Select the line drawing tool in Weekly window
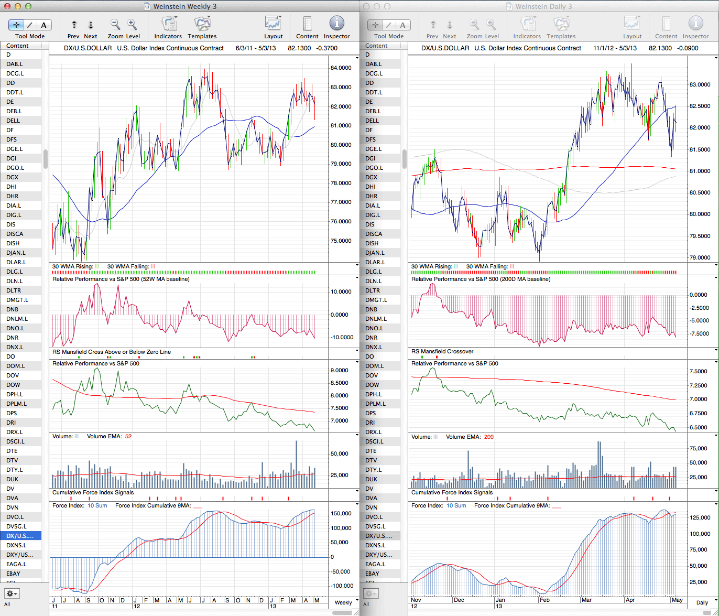Image resolution: width=719 pixels, height=616 pixels. tap(30, 25)
